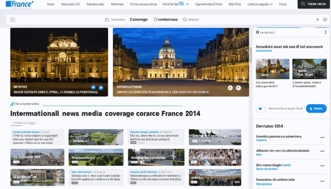The image size is (331, 189).
Task: Click the blue messenger icon on the first hero photo
Action: (x=101, y=88)
